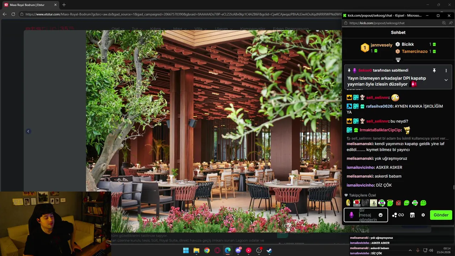
Task: Open the Mısır menu dropdown on Etstur
Action: (x=180, y=29)
